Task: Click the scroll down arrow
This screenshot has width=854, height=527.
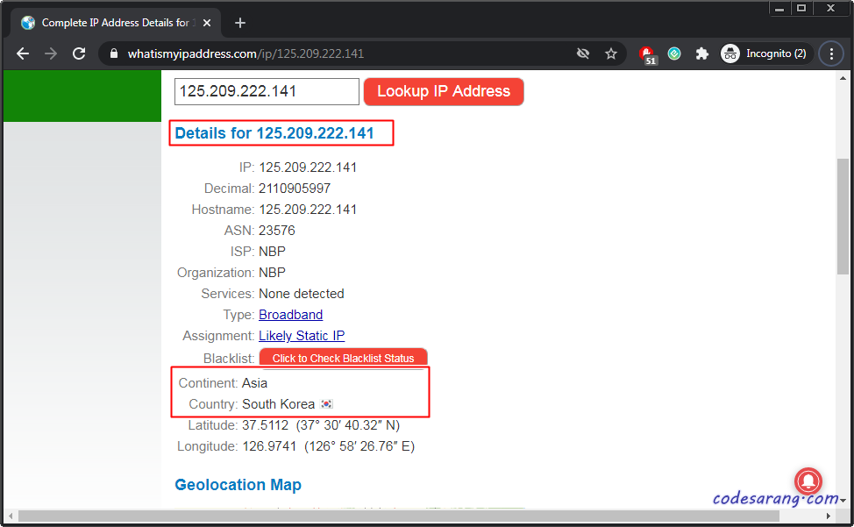Action: (x=843, y=501)
